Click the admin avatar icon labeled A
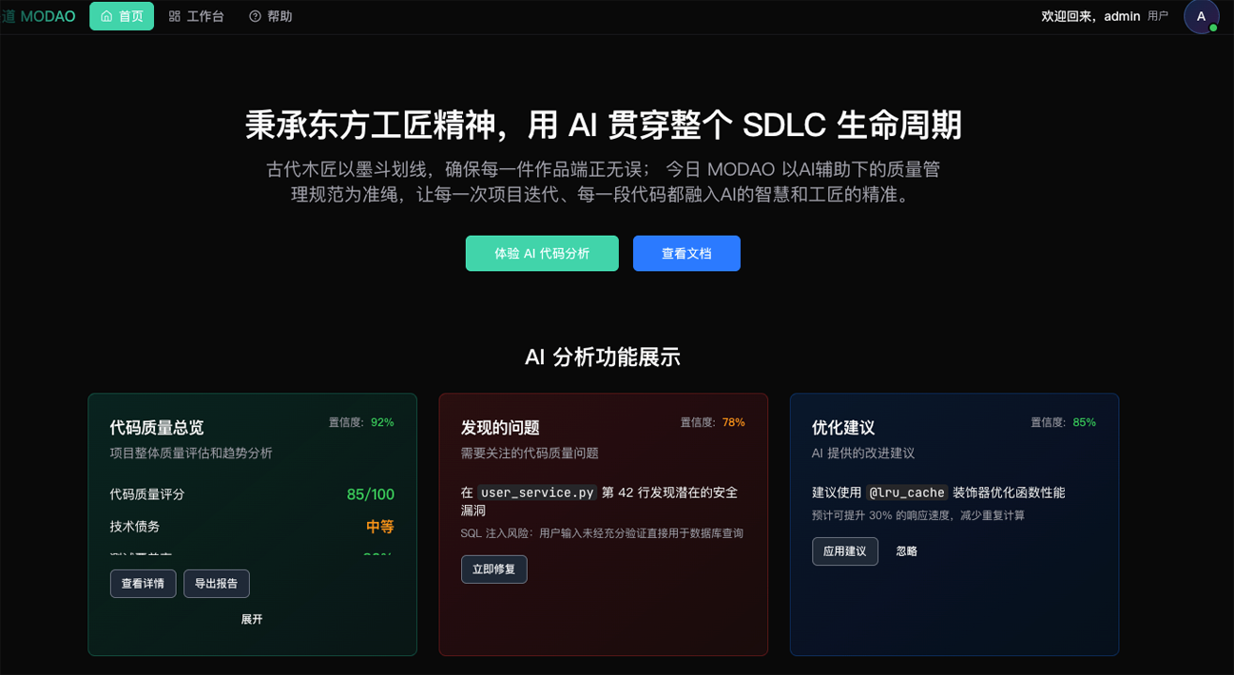Screen dimensions: 1234x675 point(1201,16)
